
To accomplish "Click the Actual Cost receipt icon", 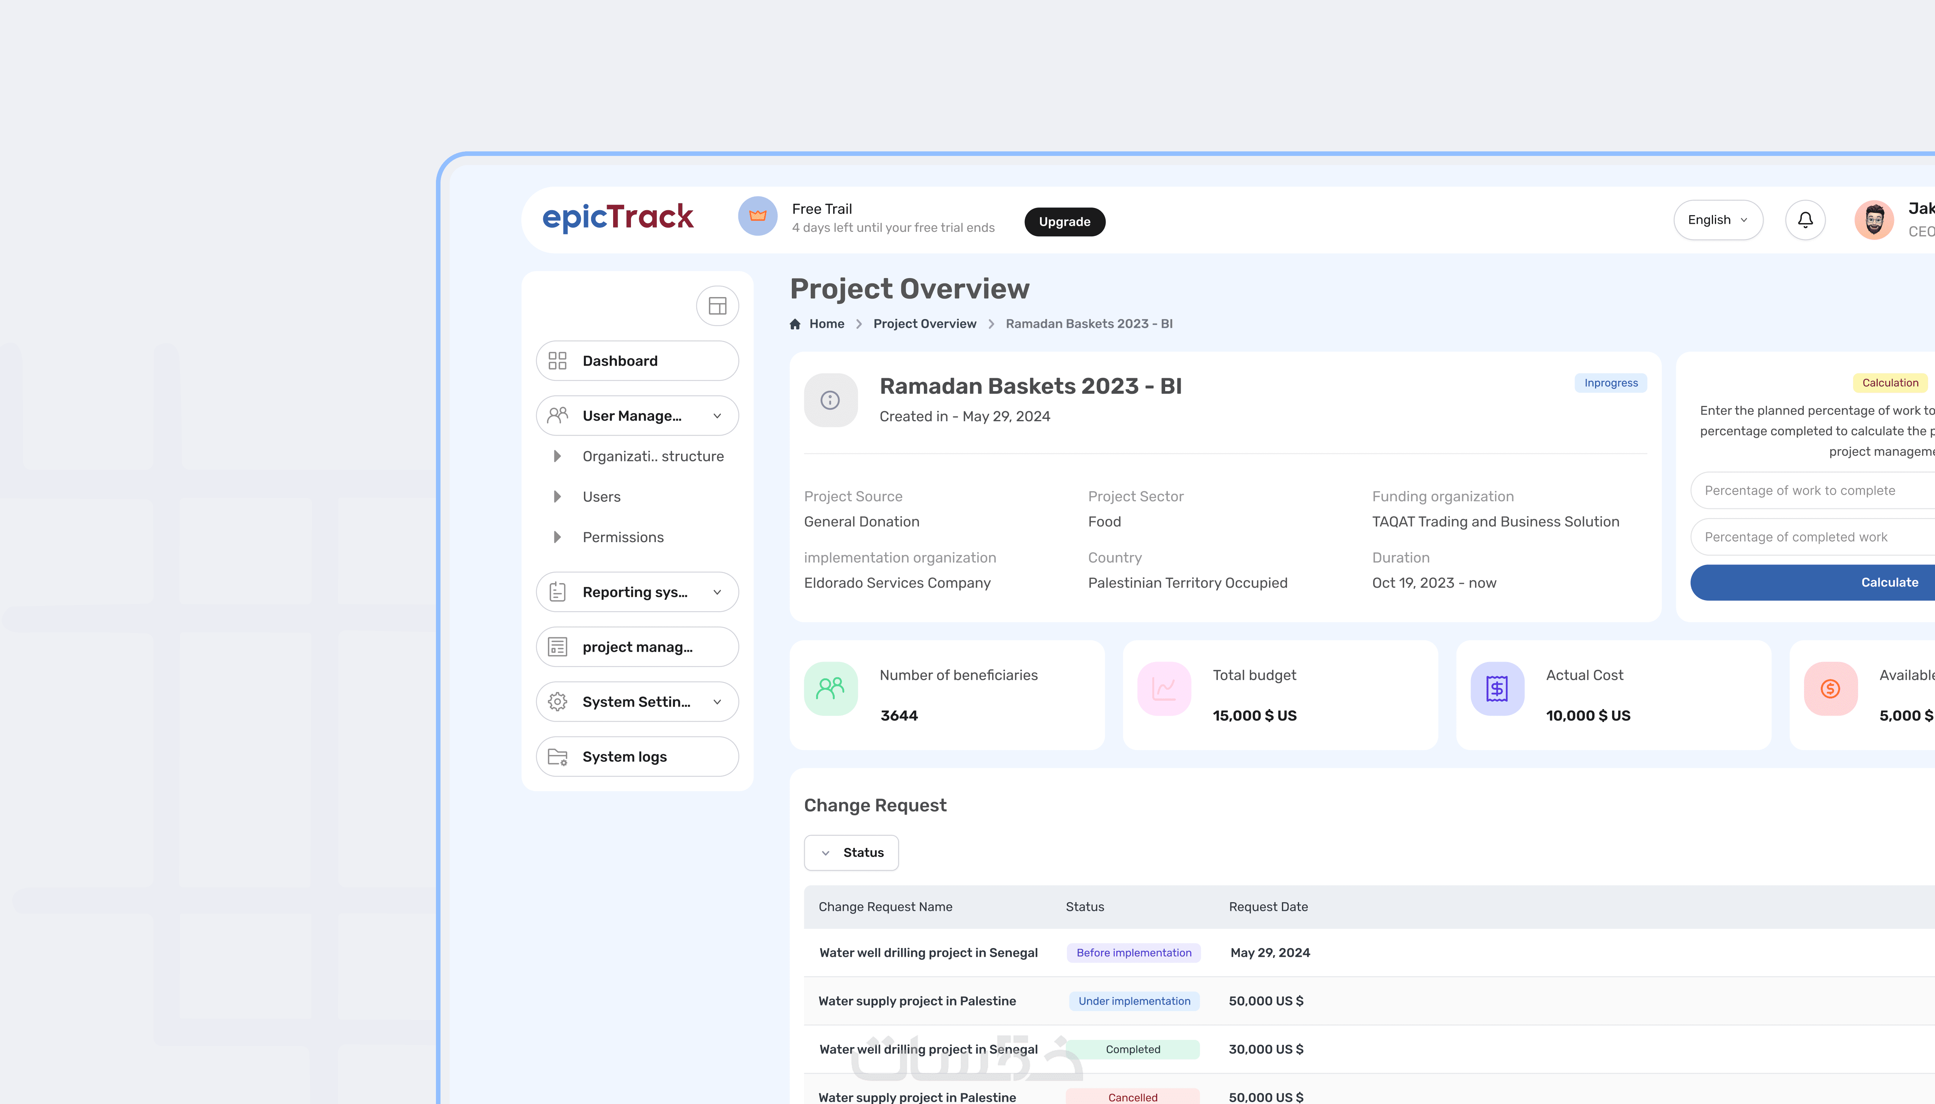I will tap(1497, 689).
